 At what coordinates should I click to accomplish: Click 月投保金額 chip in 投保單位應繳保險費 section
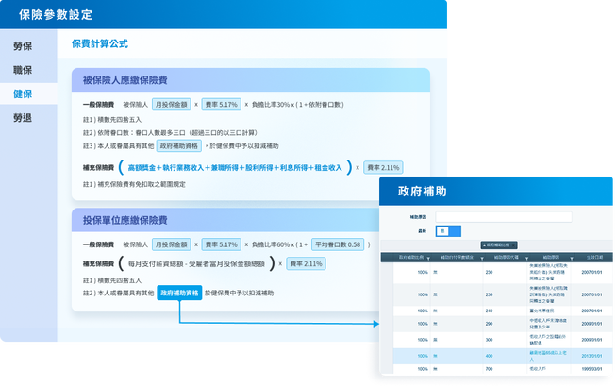172,244
